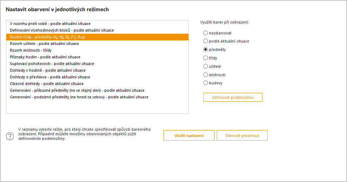Select Rozvrh místnosti - třídy item
This screenshot has height=182, width=347.
click(x=97, y=50)
